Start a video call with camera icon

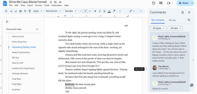tap(169, 3)
